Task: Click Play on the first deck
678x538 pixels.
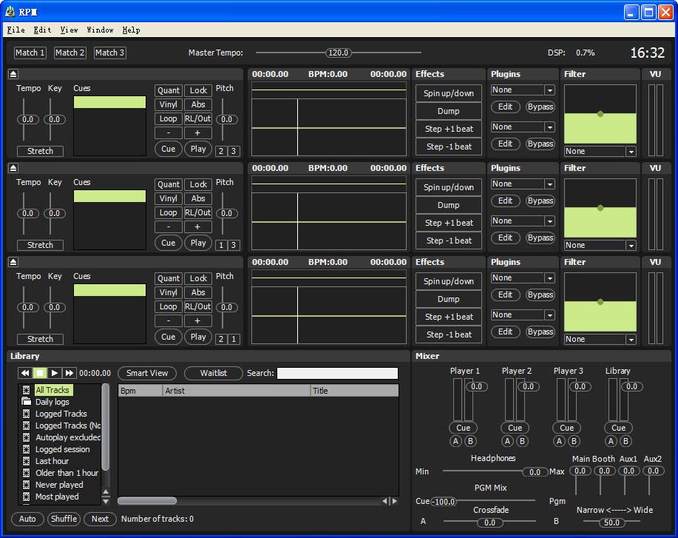Action: pos(198,149)
